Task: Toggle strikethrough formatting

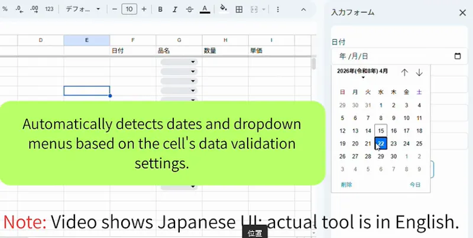Action: 189,9
